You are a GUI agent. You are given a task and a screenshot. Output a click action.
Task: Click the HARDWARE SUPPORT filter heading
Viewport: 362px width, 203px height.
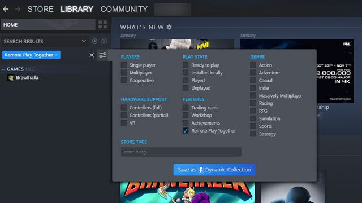144,99
